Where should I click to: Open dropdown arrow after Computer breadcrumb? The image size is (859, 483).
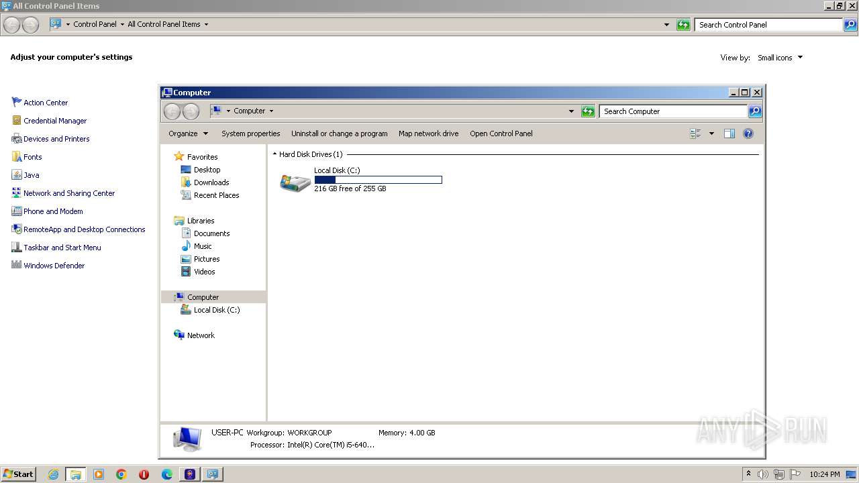[x=271, y=111]
